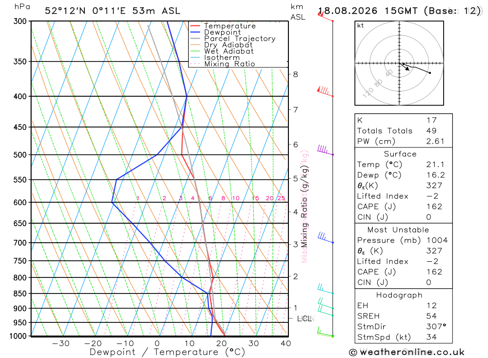Select the Mixing Ratio legend entry
The width and height of the screenshot is (488, 358).
(223, 63)
